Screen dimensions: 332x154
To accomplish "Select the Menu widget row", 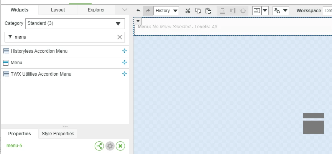I will point(64,63).
